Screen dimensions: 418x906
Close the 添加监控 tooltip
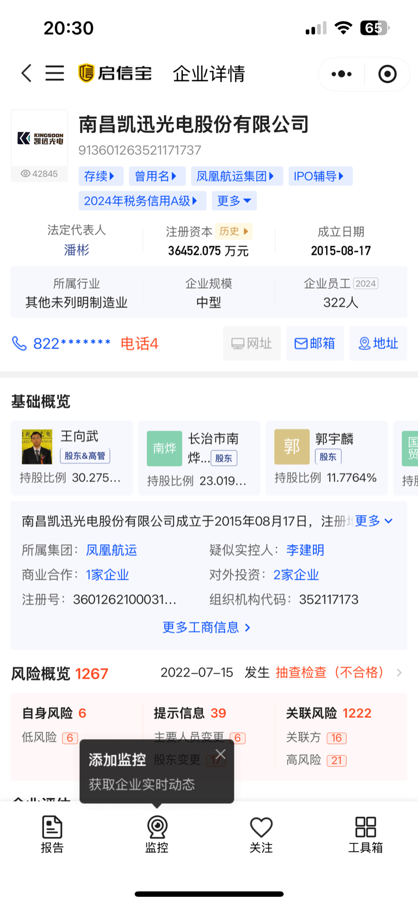coord(220,754)
